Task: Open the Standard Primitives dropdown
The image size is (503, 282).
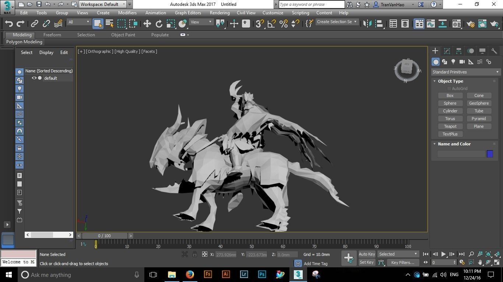Action: pyautogui.click(x=465, y=72)
